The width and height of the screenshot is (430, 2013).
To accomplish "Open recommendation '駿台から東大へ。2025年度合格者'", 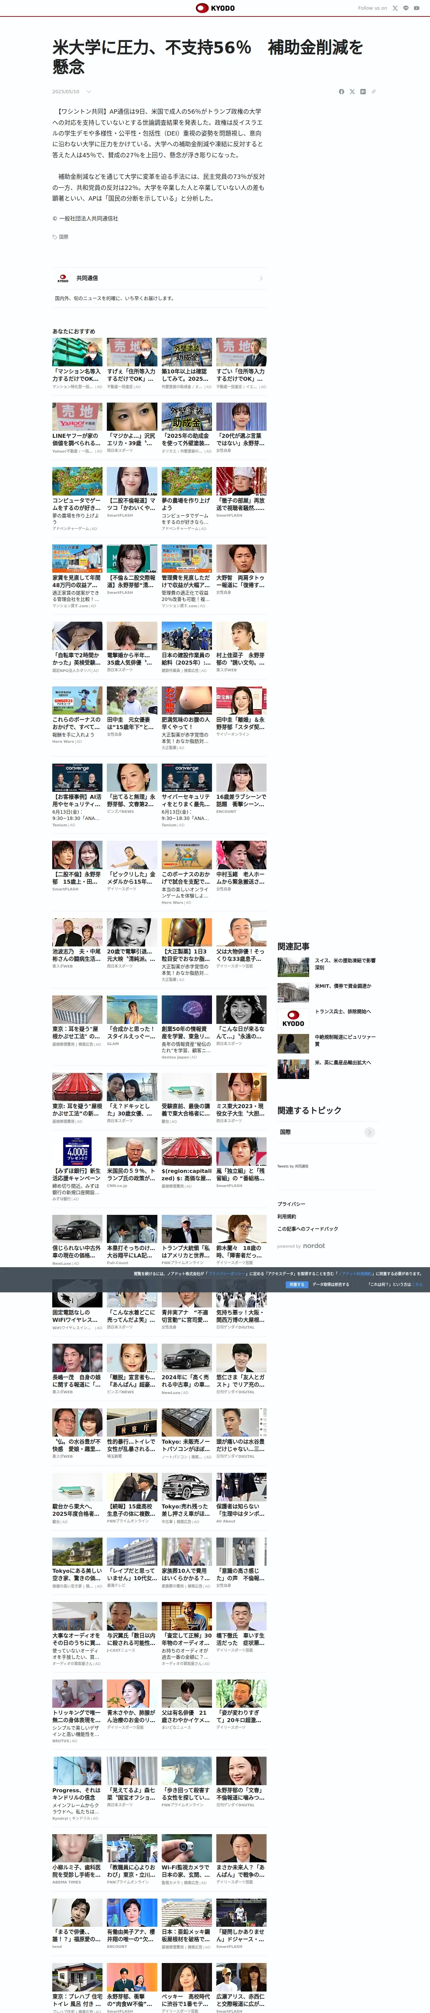I will (77, 1498).
